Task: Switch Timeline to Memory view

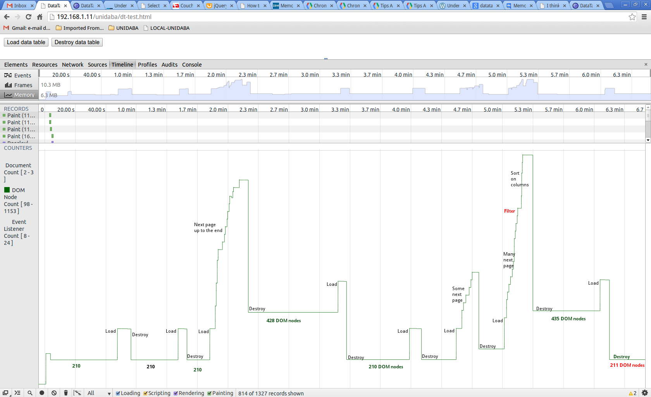Action: tap(19, 95)
